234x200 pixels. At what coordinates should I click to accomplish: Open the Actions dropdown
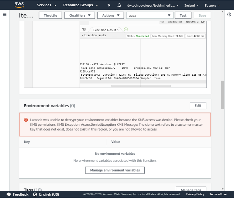[x=111, y=15]
